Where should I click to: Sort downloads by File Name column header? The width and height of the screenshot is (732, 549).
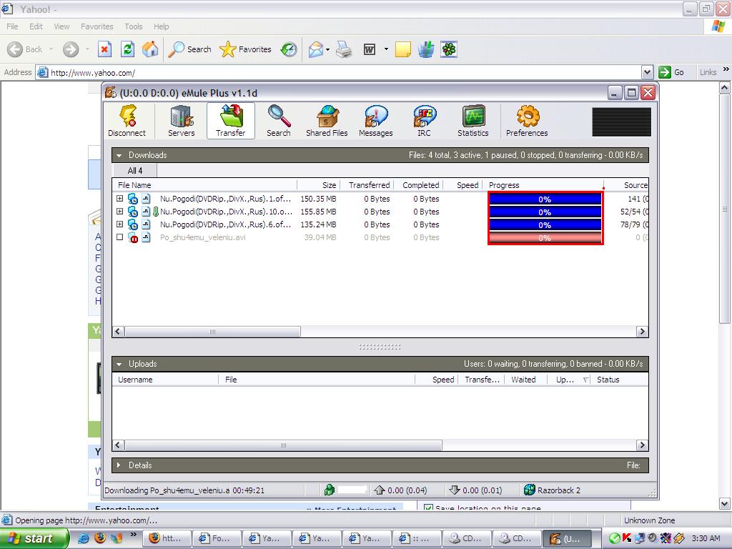point(204,185)
